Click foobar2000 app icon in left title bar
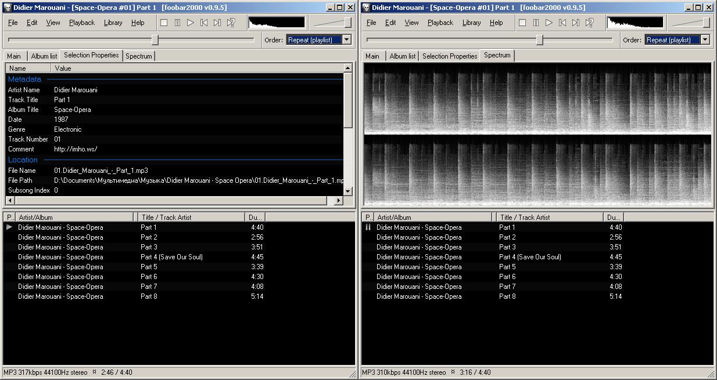 (8, 8)
